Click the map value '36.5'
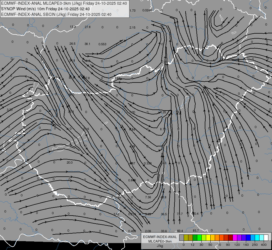This screenshot has height=250, width=272. 164,214
